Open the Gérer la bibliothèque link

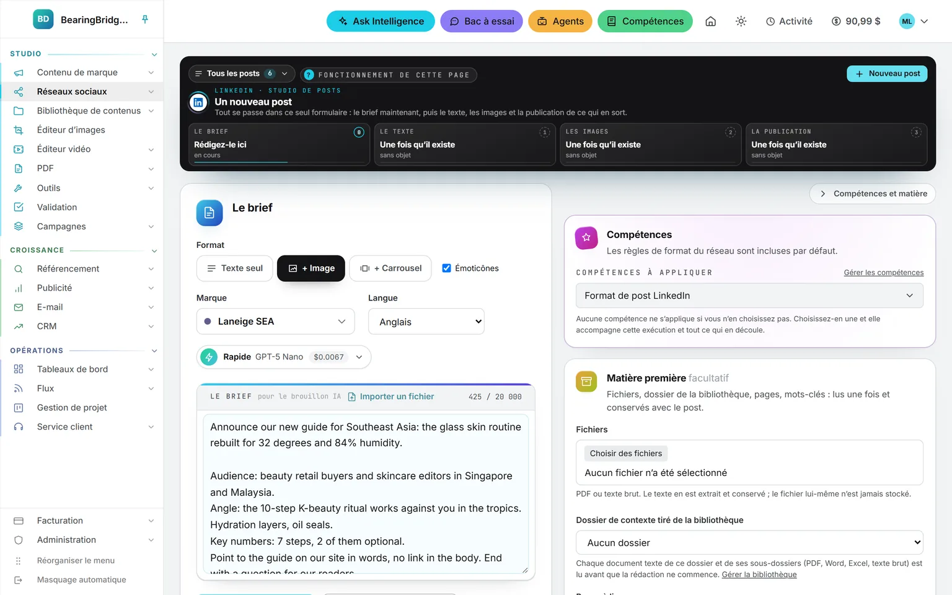tap(759, 575)
